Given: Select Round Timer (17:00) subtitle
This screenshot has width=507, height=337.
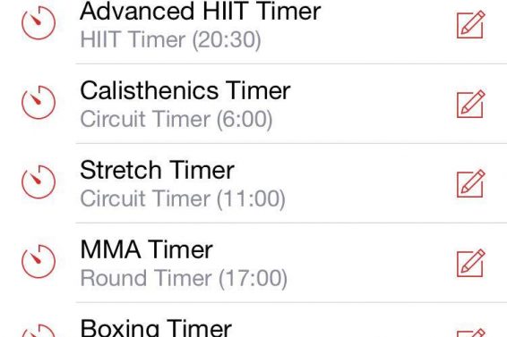Looking at the screenshot, I should click(x=184, y=278).
